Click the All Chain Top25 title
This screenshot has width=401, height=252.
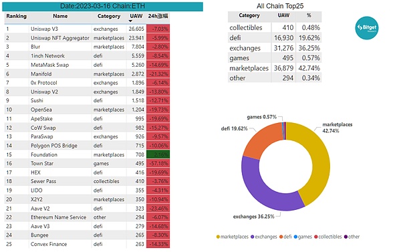[280, 6]
